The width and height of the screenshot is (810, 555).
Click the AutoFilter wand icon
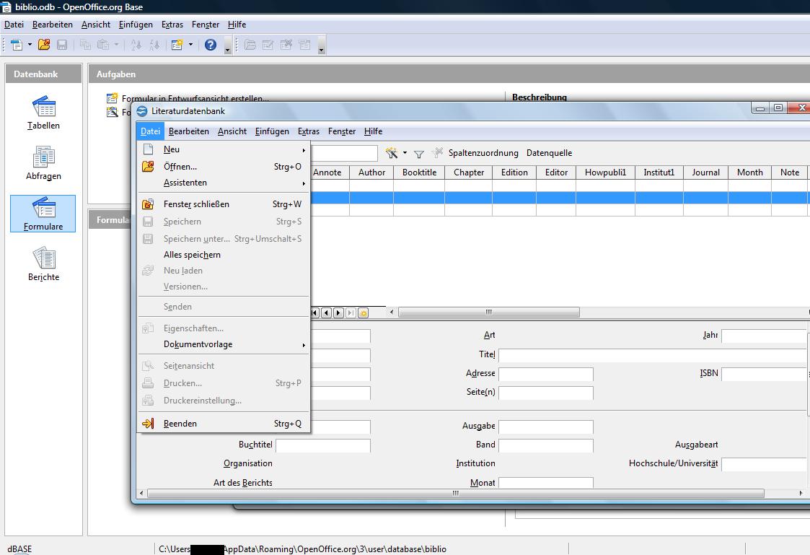click(392, 153)
